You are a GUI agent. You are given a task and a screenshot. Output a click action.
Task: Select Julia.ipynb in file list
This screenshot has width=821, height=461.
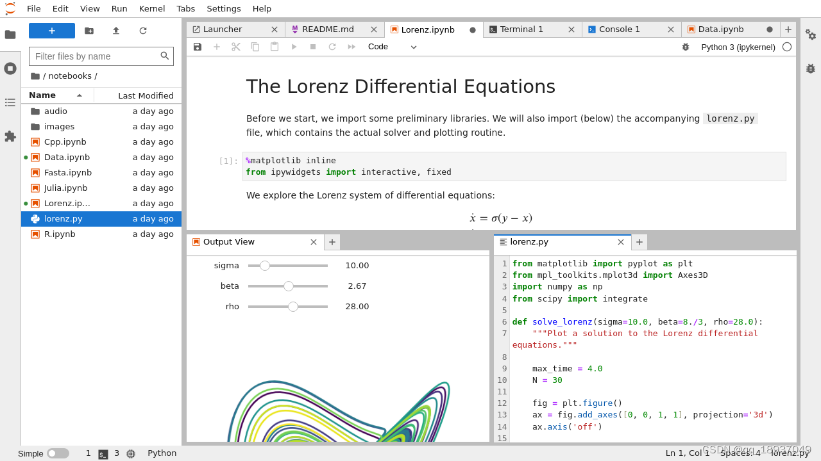[101, 188]
